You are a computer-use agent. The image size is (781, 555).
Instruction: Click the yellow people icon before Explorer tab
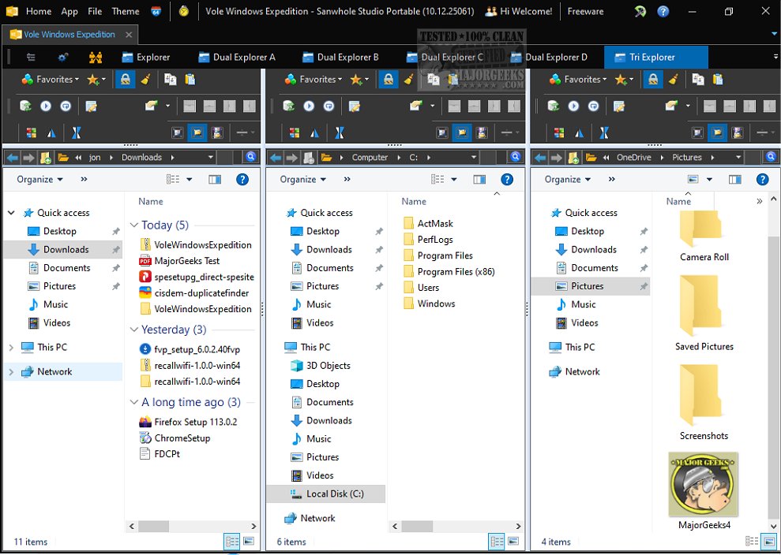point(95,58)
